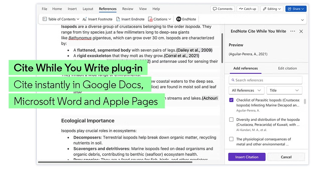Image resolution: width=319 pixels, height=169 pixels.
Task: Click the Cancel button
Action: point(286,157)
